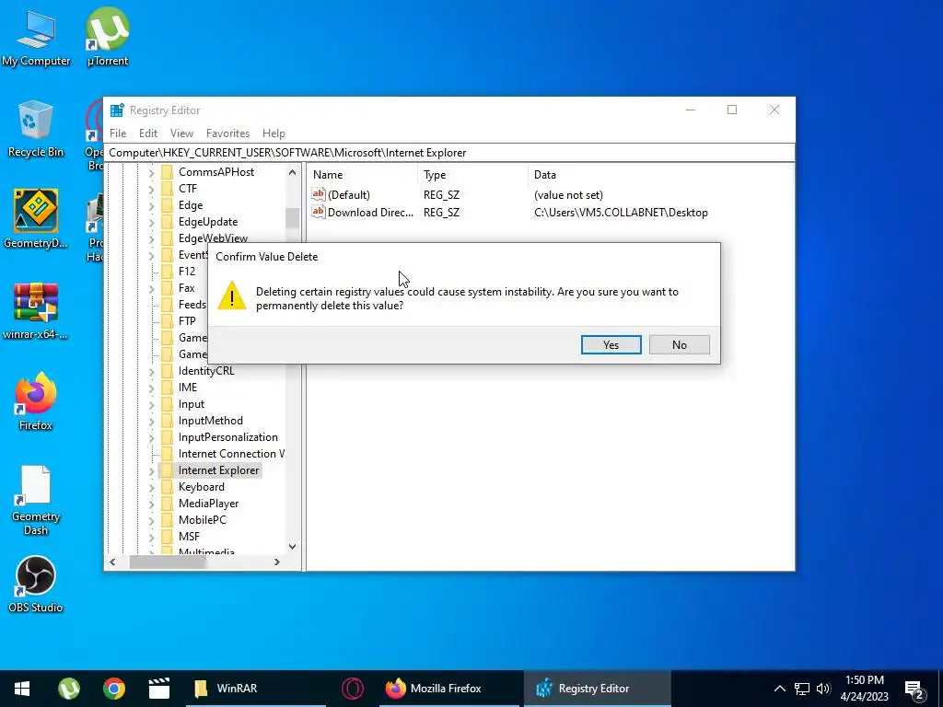
Task: Expand the CommsAPHost key
Action: pos(151,172)
